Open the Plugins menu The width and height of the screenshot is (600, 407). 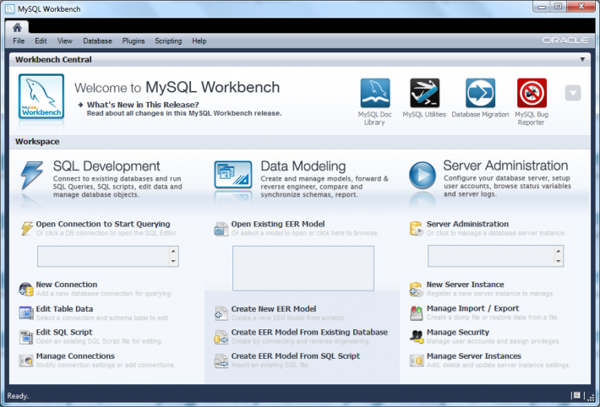click(134, 41)
